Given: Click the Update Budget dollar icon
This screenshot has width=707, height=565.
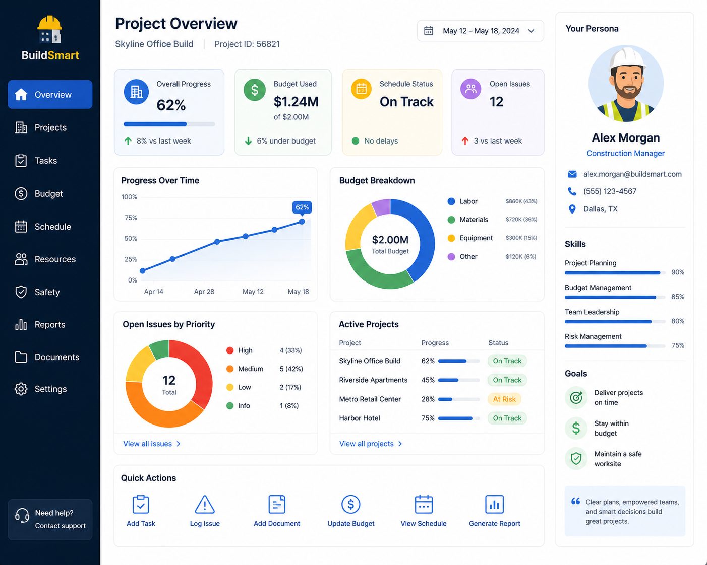Looking at the screenshot, I should [x=351, y=504].
